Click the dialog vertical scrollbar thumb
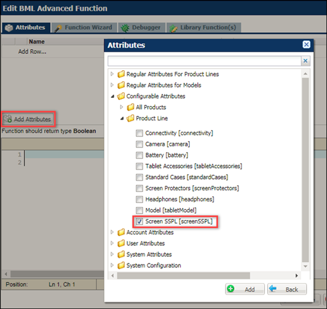 point(306,170)
